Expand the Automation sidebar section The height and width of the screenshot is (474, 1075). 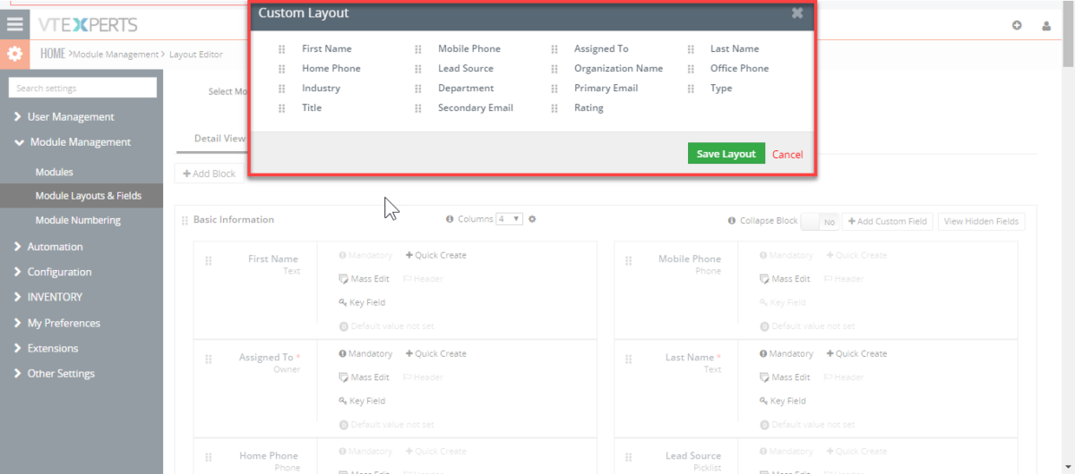54,247
